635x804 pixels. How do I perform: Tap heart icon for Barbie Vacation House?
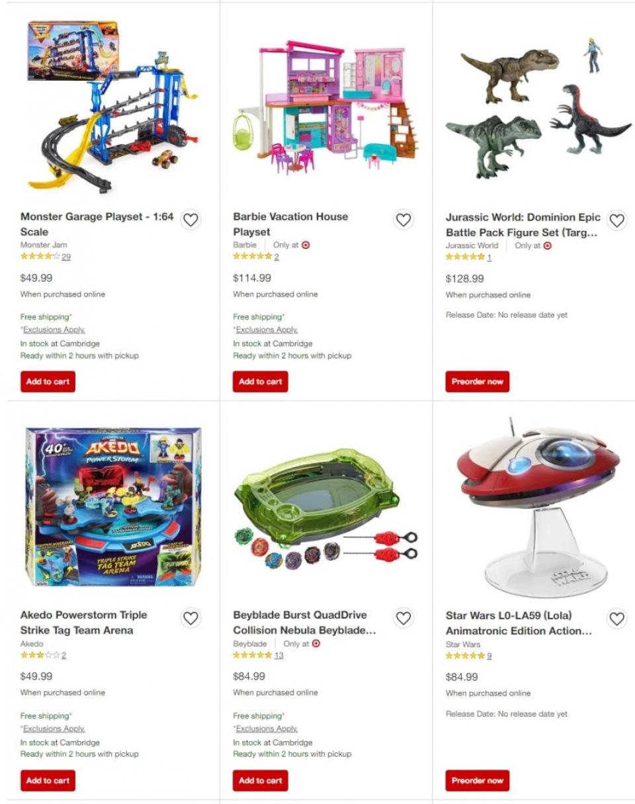point(403,220)
